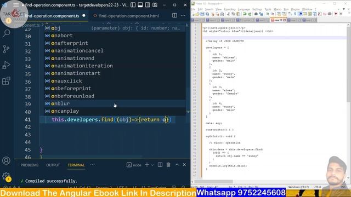The width and height of the screenshot is (351, 197).
Task: Expand the new terminal launch profile dropdown
Action: coord(152,165)
